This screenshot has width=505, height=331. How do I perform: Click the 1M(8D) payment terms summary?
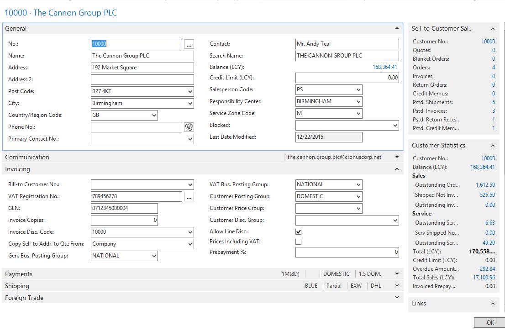tap(290, 273)
